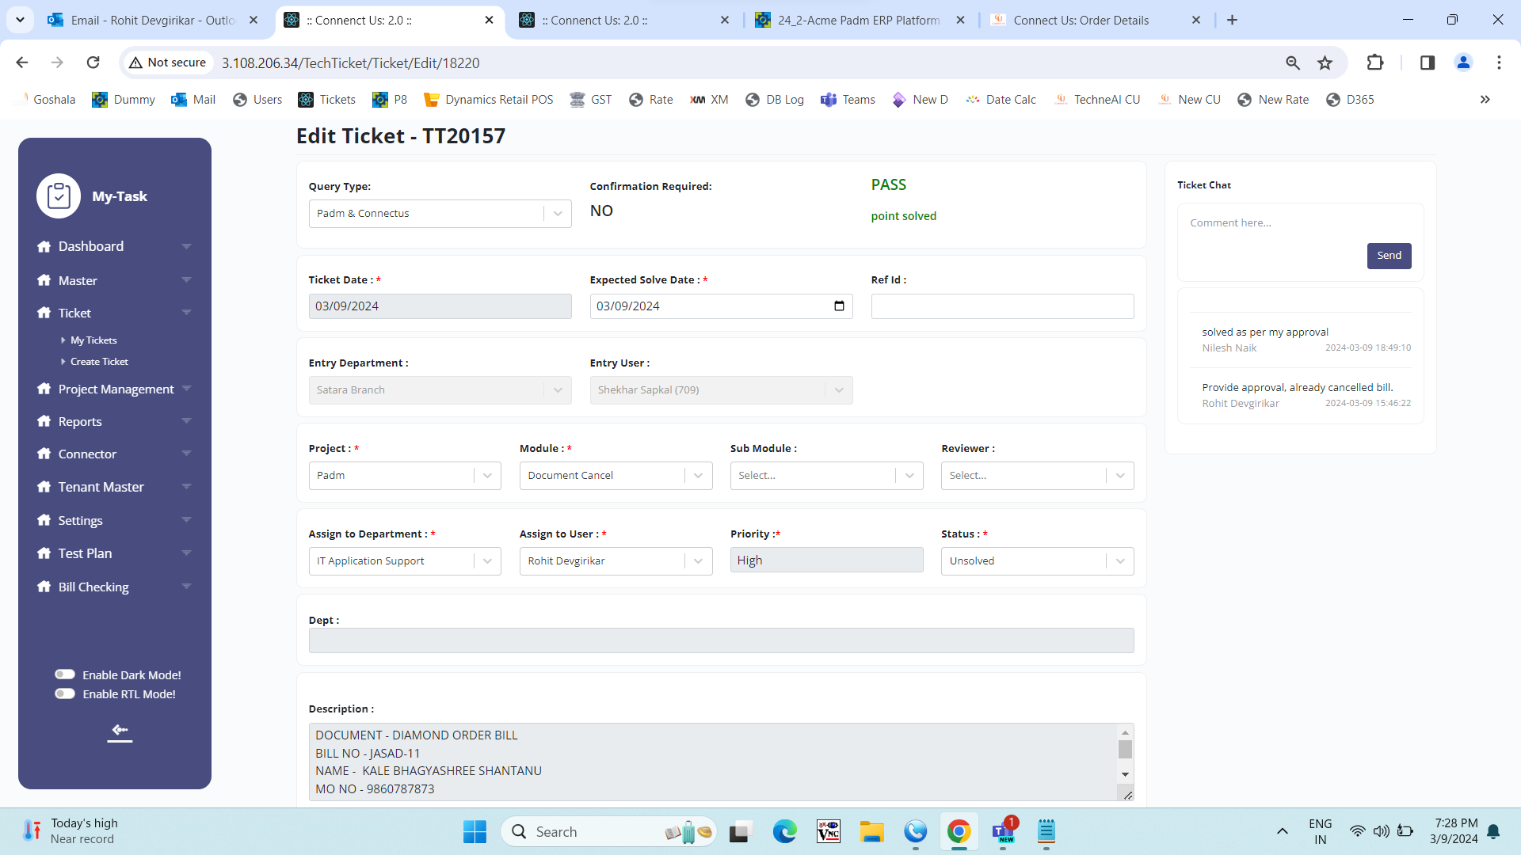Image resolution: width=1521 pixels, height=855 pixels.
Task: Open the Chrome three-dot menu
Action: 1499,63
